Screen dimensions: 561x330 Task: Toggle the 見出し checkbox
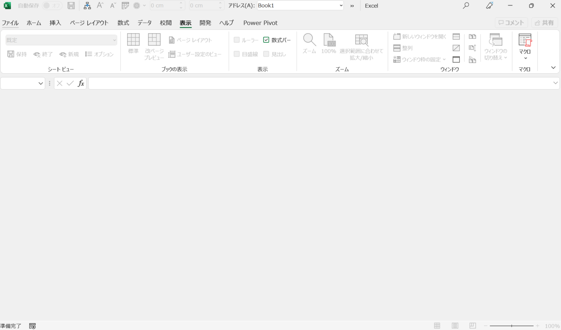[x=266, y=54]
